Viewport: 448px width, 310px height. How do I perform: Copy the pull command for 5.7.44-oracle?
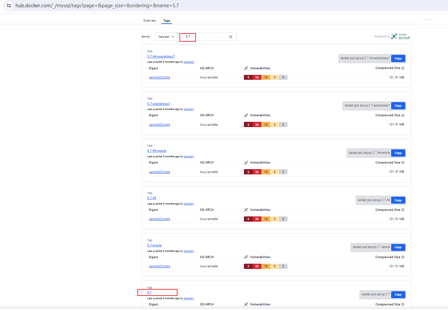pyautogui.click(x=398, y=153)
